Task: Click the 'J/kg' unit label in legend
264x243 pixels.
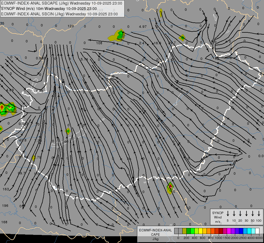Action: pos(155,239)
